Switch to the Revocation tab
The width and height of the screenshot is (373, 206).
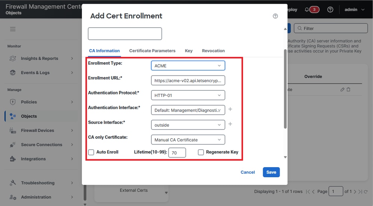pos(213,51)
